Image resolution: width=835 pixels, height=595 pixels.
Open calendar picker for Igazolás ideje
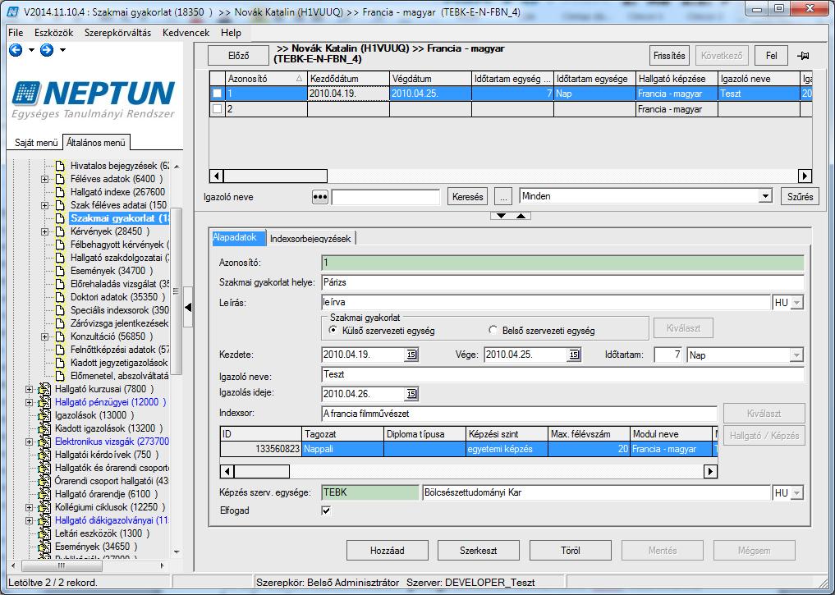[411, 395]
